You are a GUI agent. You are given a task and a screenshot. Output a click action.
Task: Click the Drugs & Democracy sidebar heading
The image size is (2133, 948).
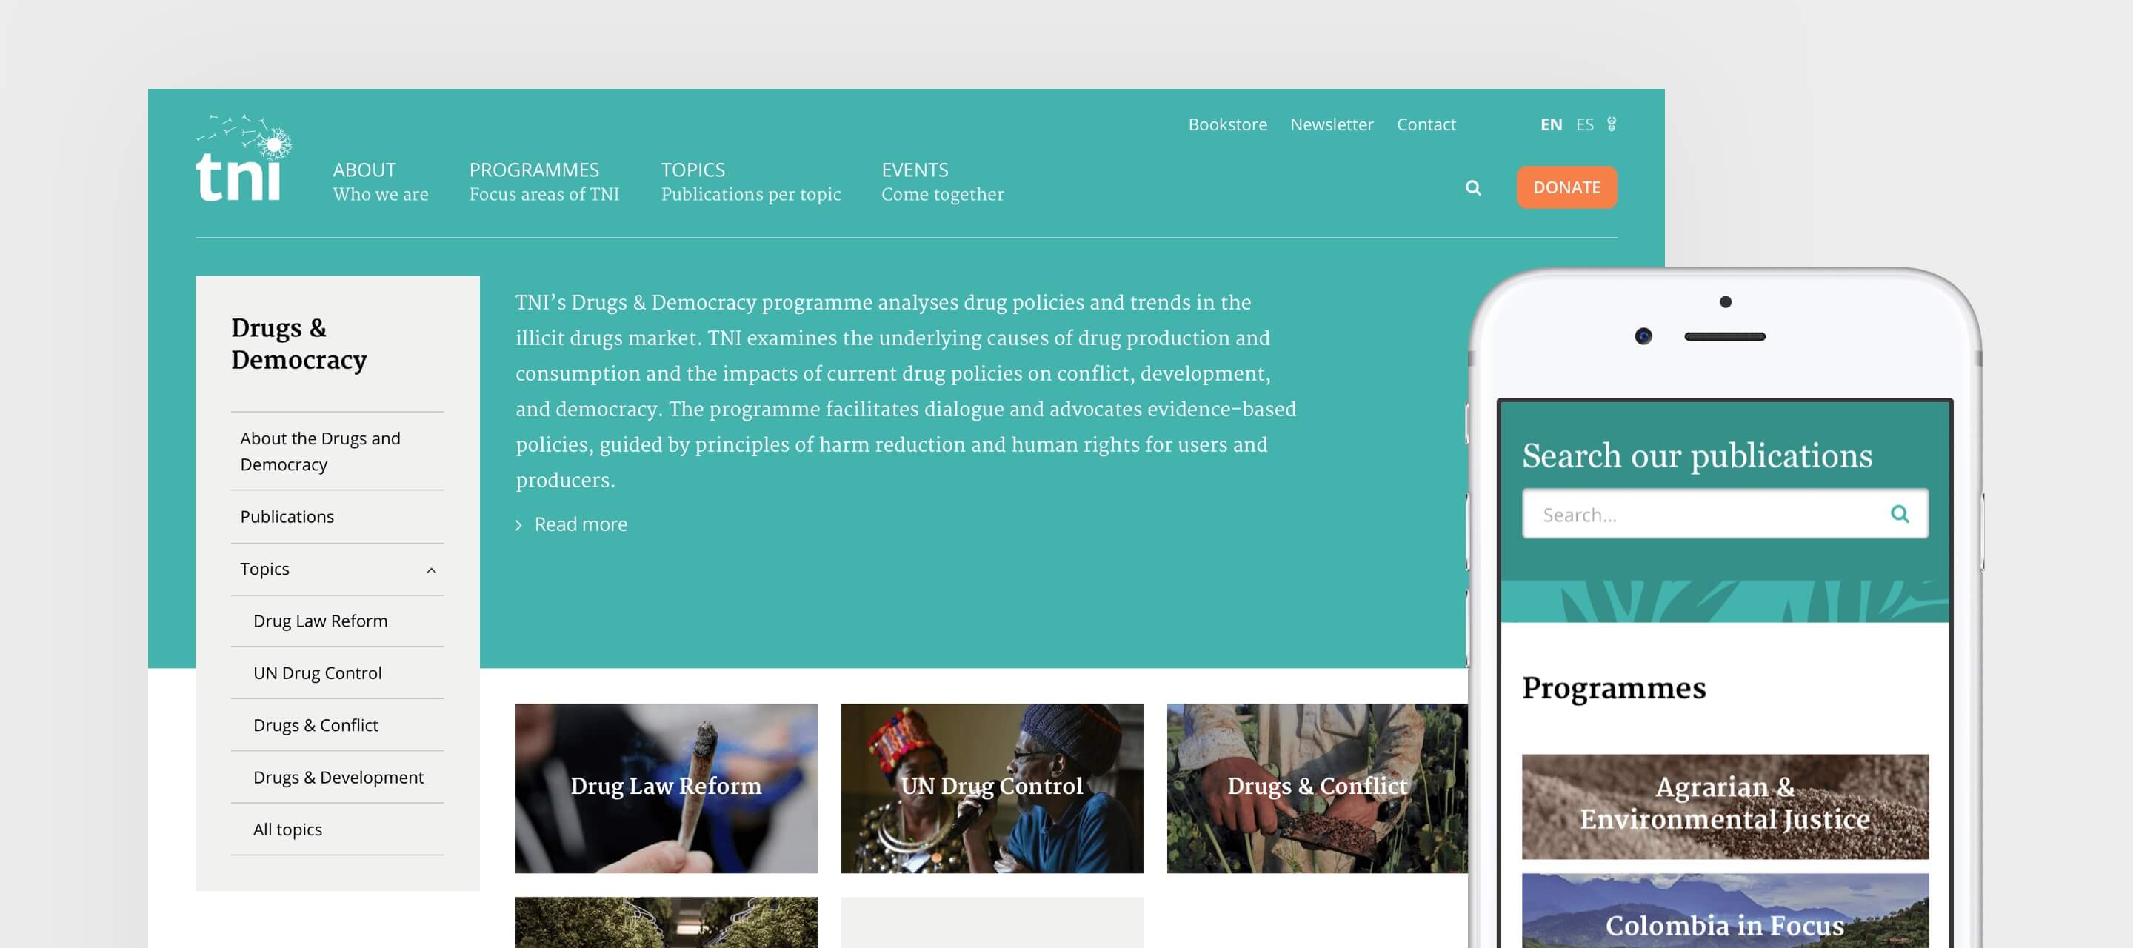coord(299,344)
